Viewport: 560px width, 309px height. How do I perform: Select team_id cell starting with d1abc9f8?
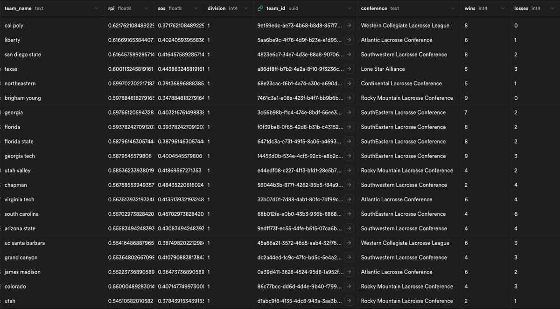point(300,301)
